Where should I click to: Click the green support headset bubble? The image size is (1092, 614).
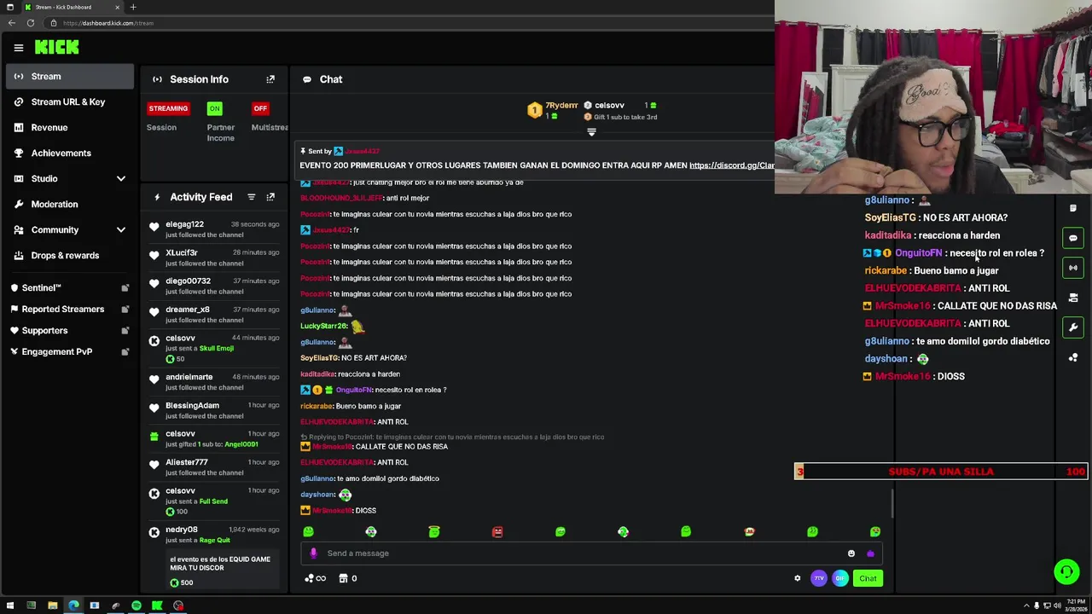click(x=1066, y=571)
